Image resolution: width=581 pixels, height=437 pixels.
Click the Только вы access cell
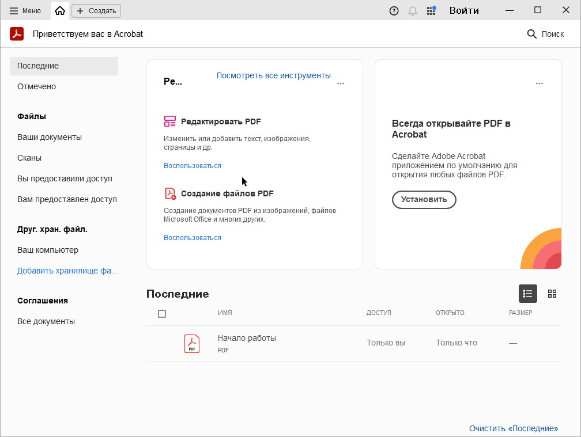(x=386, y=343)
